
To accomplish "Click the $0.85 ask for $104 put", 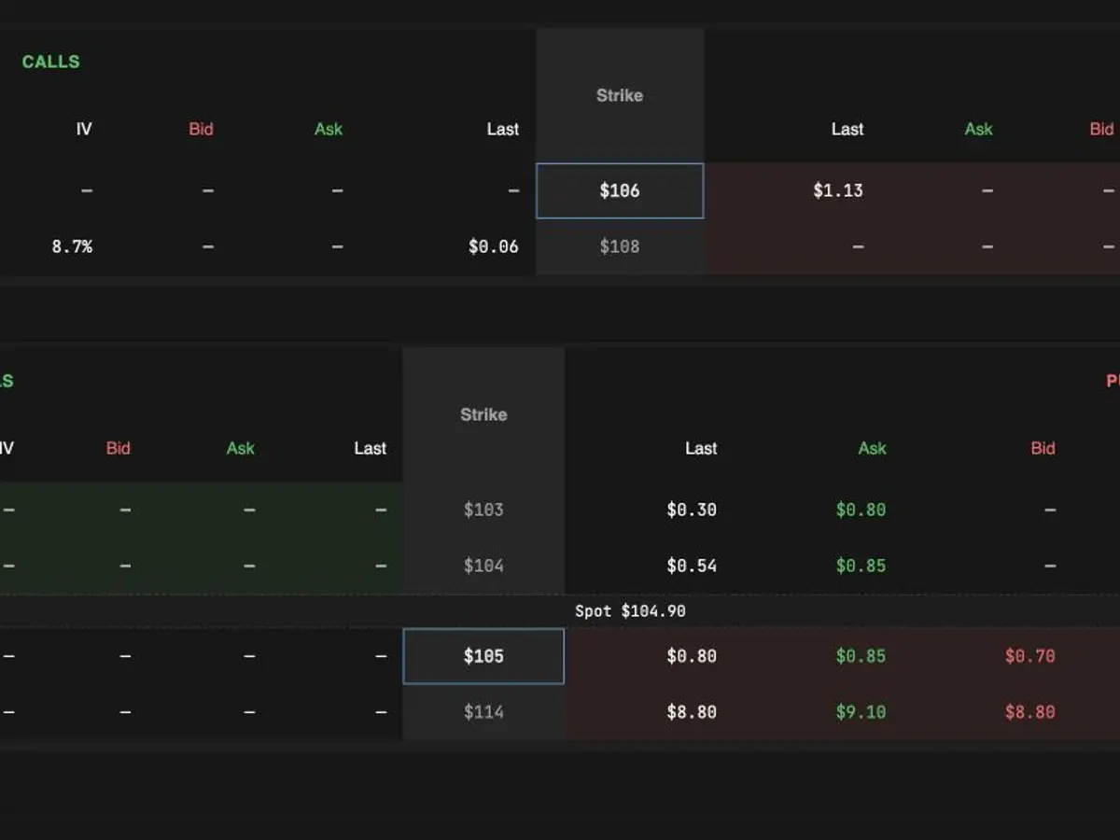I will [861, 566].
